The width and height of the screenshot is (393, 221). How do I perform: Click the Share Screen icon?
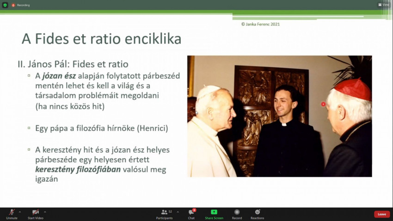click(214, 214)
